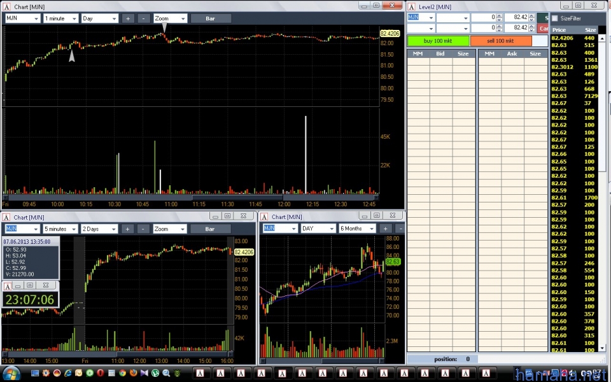
Task: Click the MM header in the bid table
Action: pos(418,53)
